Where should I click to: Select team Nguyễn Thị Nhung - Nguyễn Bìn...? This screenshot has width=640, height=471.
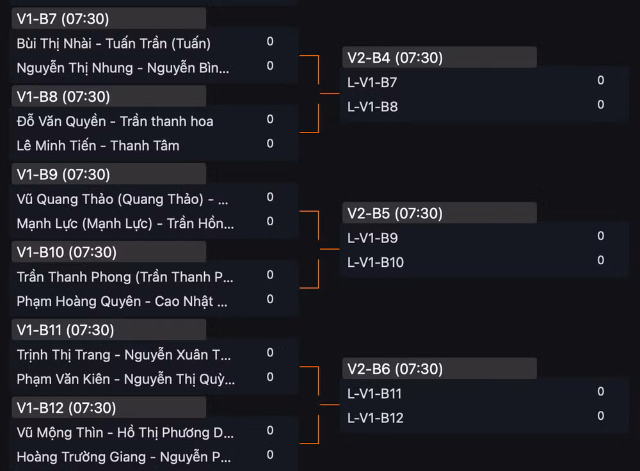click(x=153, y=68)
